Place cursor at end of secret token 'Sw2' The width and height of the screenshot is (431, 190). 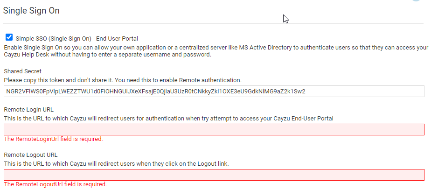tap(306, 91)
